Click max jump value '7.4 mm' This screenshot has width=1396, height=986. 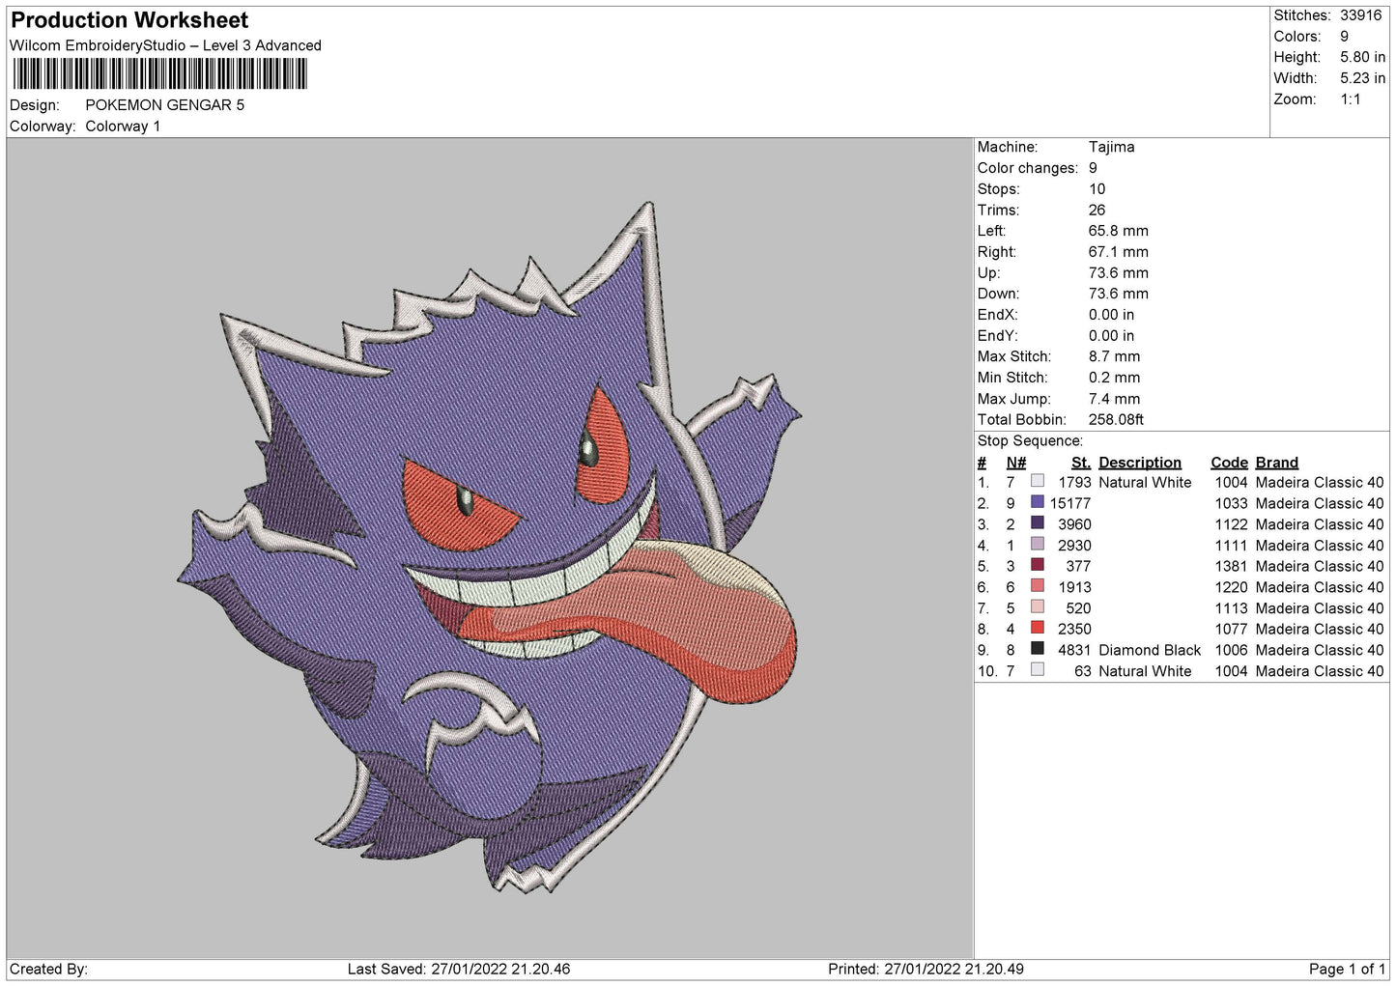[1114, 399]
